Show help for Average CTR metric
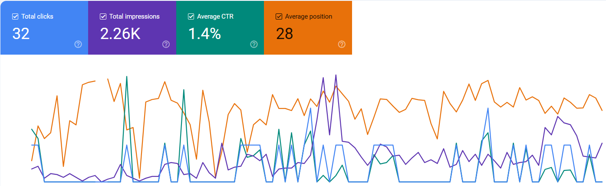 tap(254, 44)
